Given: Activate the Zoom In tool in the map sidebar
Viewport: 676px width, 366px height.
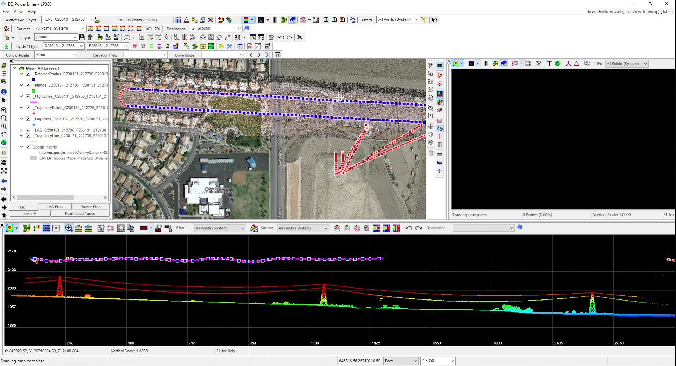Looking at the screenshot, I should click(4, 110).
